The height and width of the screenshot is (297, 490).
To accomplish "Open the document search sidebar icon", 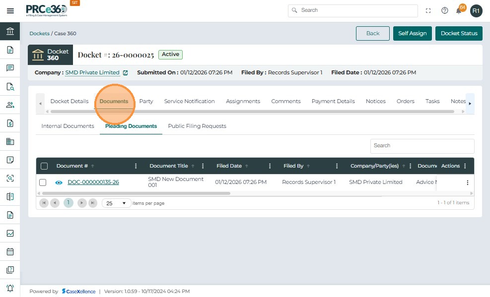I will pos(10,86).
